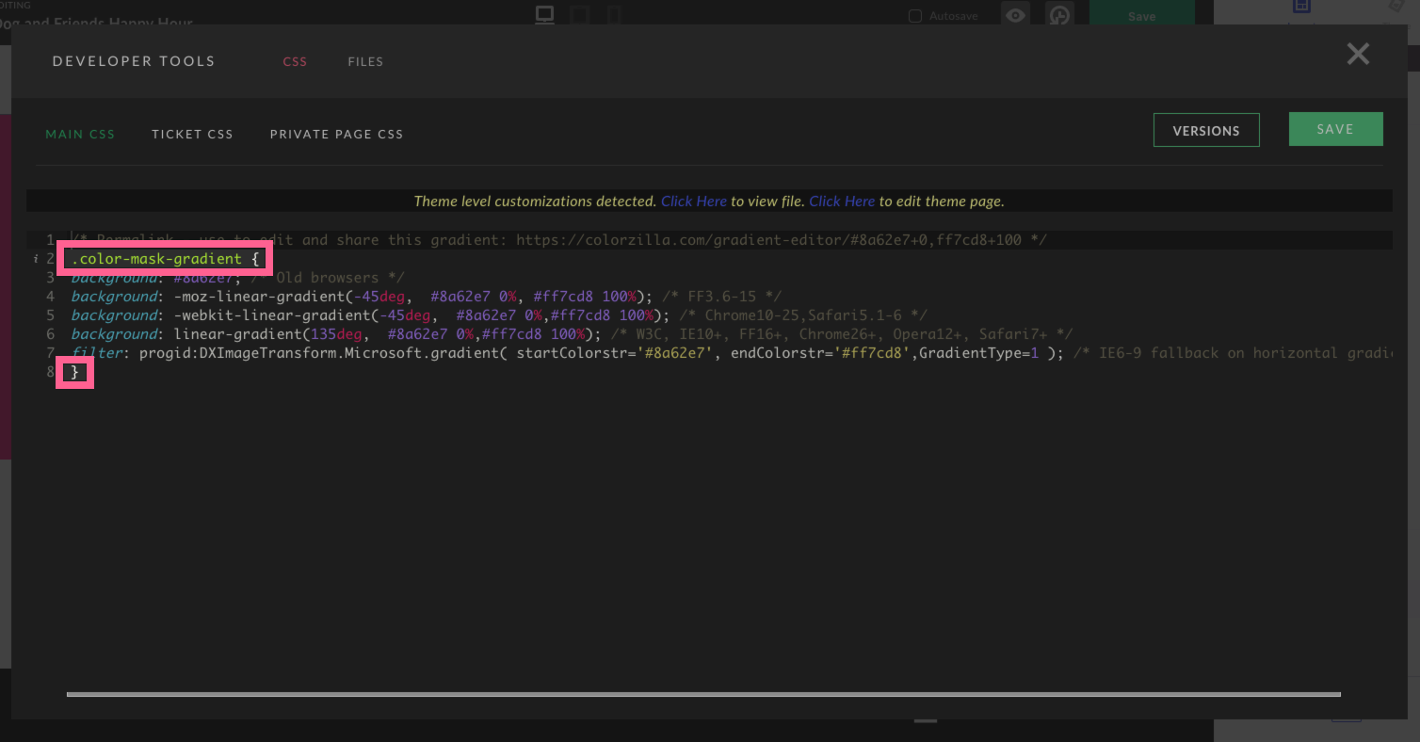Click the VERSIONS button
This screenshot has height=742, width=1420.
(1206, 130)
